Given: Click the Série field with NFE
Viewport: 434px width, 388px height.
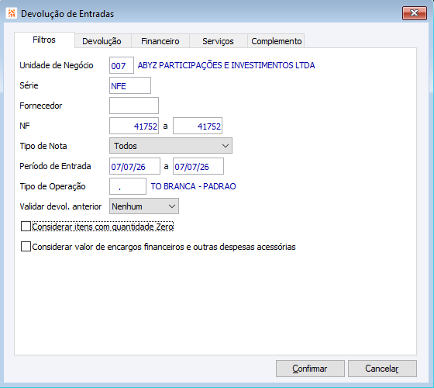Looking at the screenshot, I should [130, 85].
